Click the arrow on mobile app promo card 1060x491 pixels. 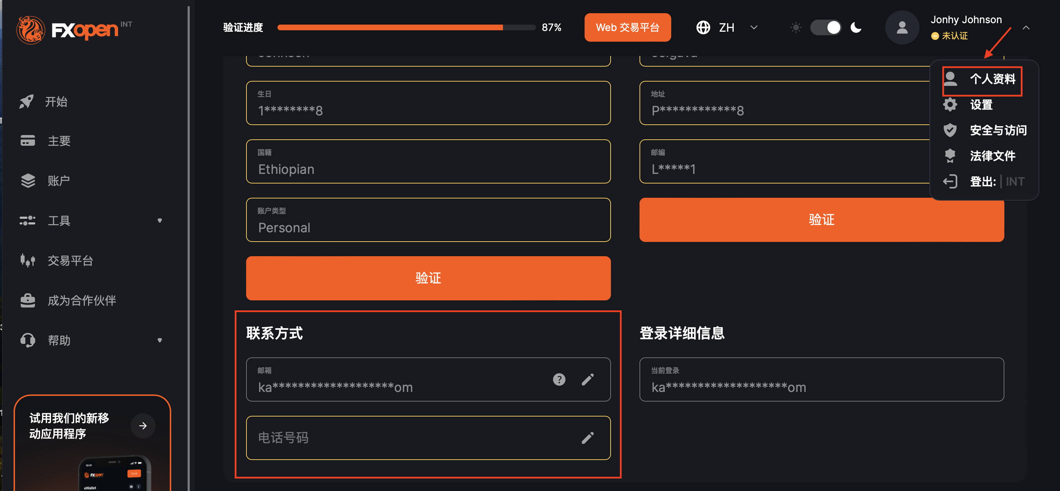[x=143, y=425]
